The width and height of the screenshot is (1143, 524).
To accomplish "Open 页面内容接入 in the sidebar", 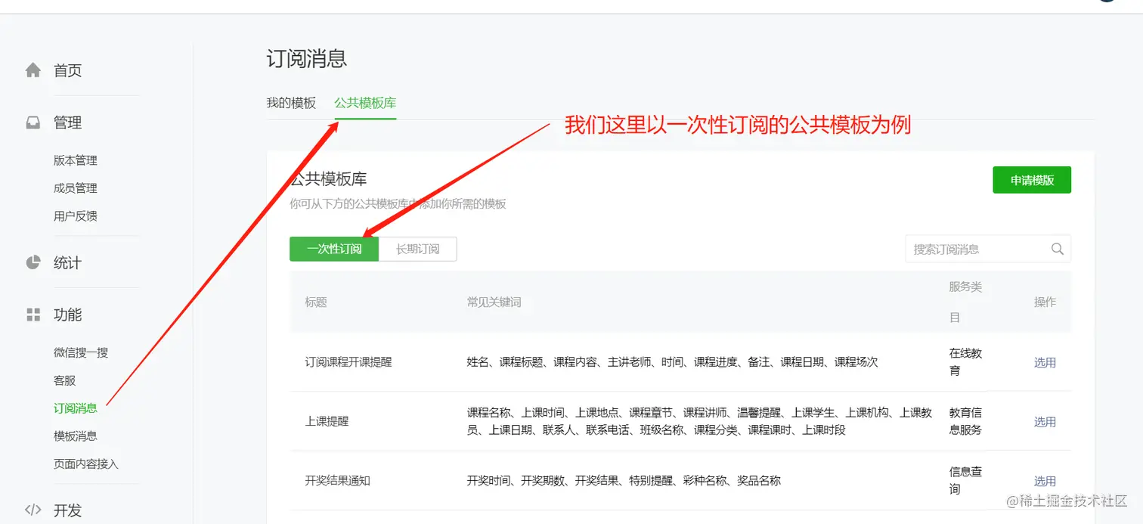I will [x=86, y=464].
